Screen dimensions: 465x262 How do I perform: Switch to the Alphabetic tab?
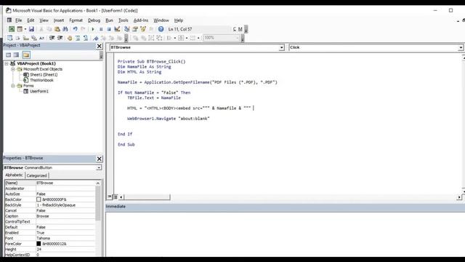coord(14,175)
